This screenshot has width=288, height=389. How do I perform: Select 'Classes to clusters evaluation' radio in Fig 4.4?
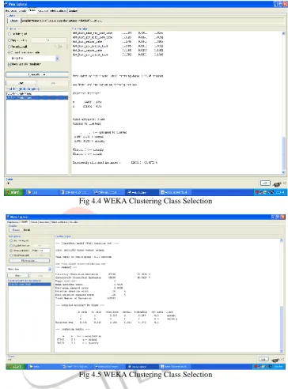pos(9,52)
